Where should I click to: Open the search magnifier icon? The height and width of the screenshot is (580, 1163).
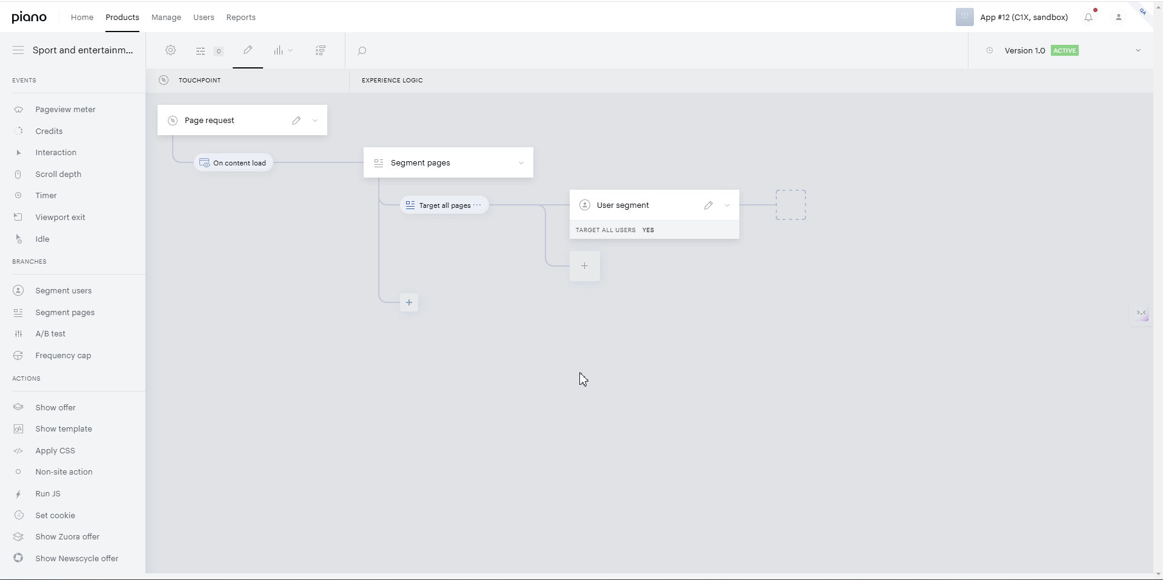coord(362,51)
